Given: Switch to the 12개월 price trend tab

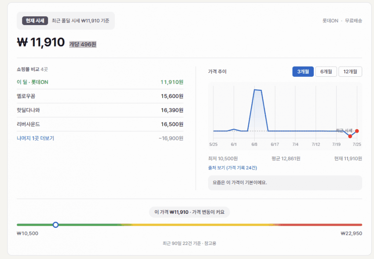Looking at the screenshot, I should pos(350,72).
